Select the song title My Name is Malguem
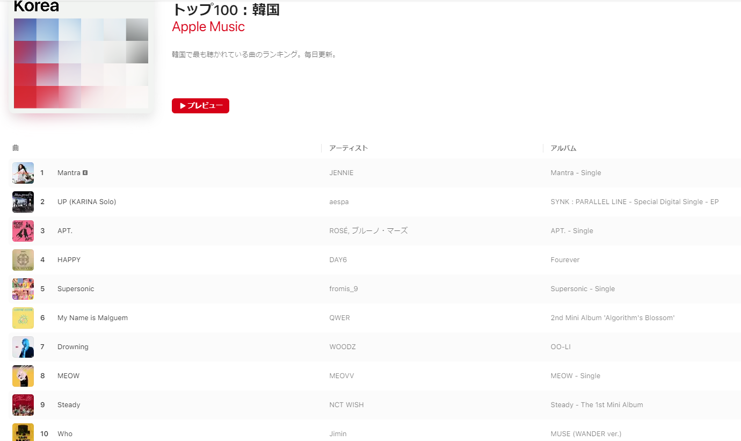The width and height of the screenshot is (741, 441). click(x=92, y=318)
